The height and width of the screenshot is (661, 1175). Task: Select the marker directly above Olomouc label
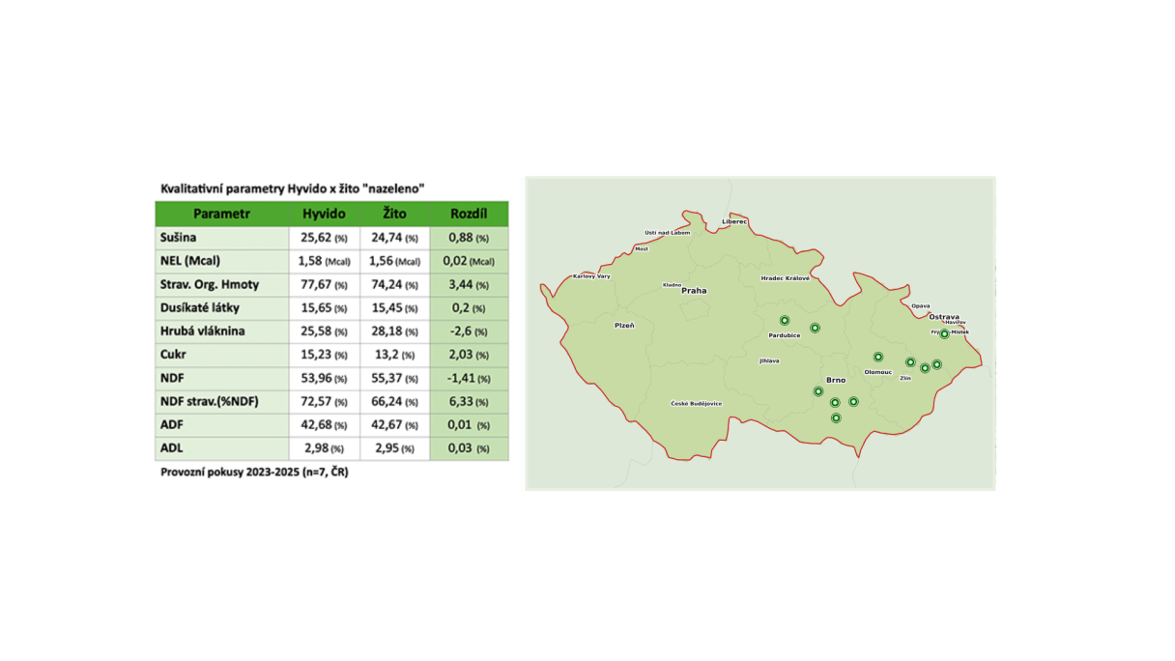(x=878, y=358)
